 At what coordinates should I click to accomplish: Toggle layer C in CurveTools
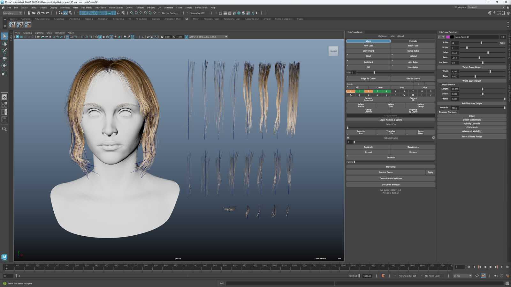[x=368, y=95]
